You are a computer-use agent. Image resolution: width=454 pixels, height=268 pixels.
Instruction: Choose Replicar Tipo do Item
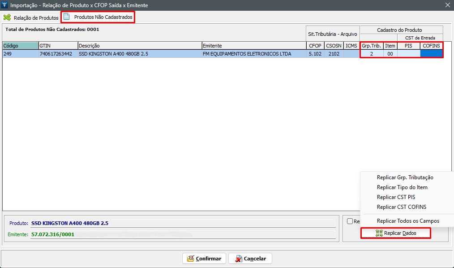(x=402, y=187)
